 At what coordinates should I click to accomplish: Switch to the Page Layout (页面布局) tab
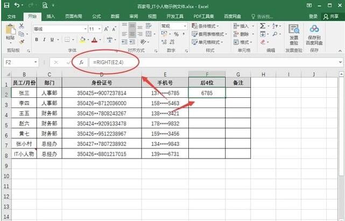click(x=74, y=17)
